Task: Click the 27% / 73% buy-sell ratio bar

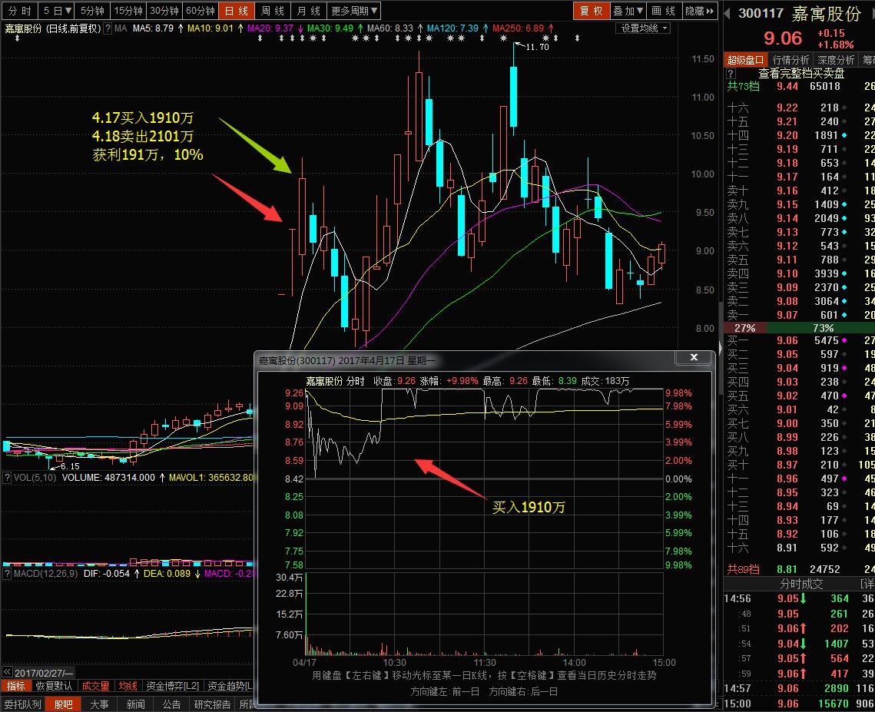Action: pyautogui.click(x=799, y=328)
